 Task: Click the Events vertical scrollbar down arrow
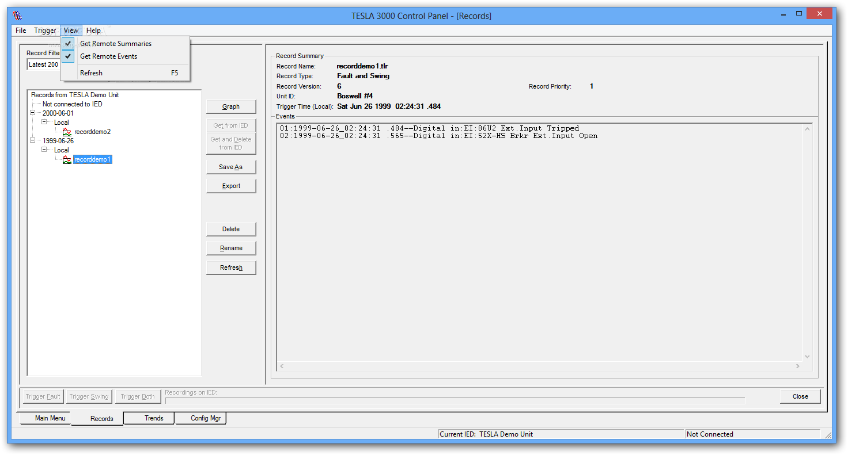click(807, 356)
